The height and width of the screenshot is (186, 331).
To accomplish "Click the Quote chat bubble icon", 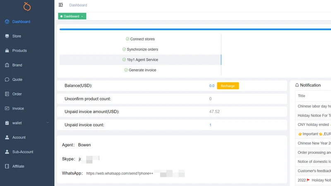I will 7,79.
